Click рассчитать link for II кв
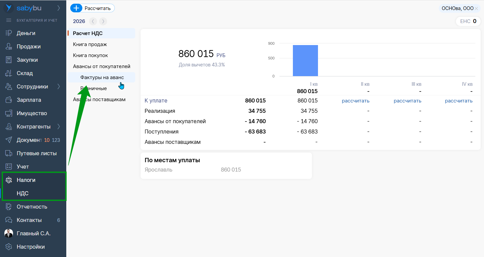 coord(355,101)
